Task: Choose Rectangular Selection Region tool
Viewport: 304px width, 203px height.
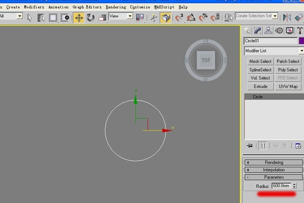Action: 53,18
